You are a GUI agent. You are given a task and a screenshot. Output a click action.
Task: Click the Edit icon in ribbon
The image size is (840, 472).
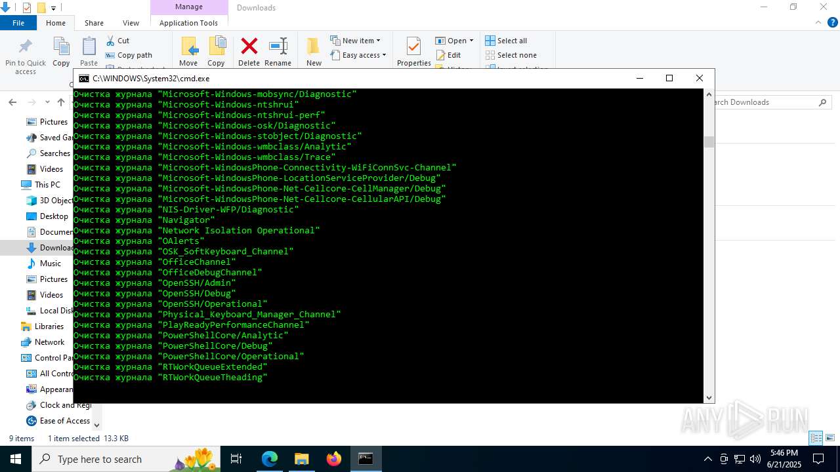click(x=440, y=55)
